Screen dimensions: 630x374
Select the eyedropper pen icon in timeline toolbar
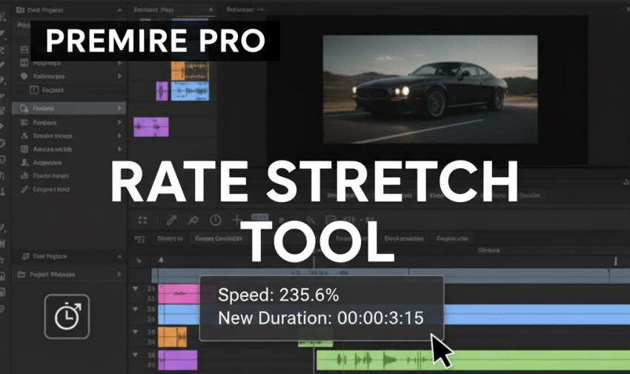pyautogui.click(x=171, y=219)
